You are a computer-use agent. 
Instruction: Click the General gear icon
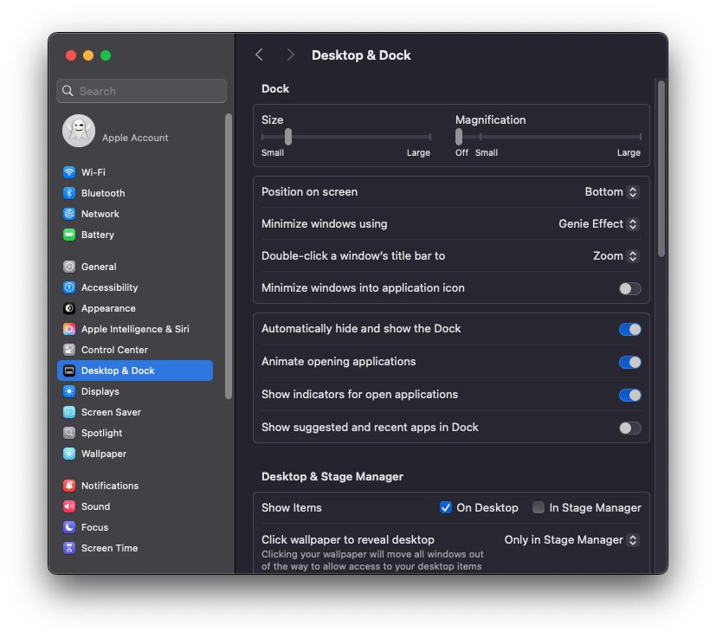click(x=69, y=267)
